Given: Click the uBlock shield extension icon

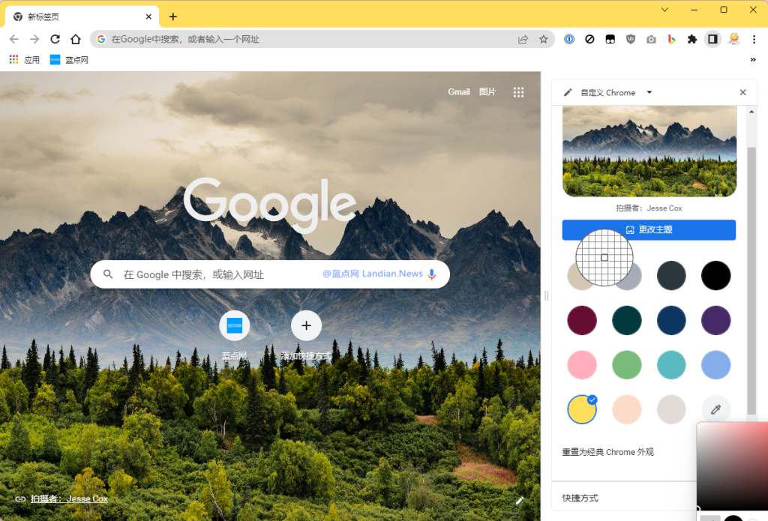Looking at the screenshot, I should click(631, 39).
